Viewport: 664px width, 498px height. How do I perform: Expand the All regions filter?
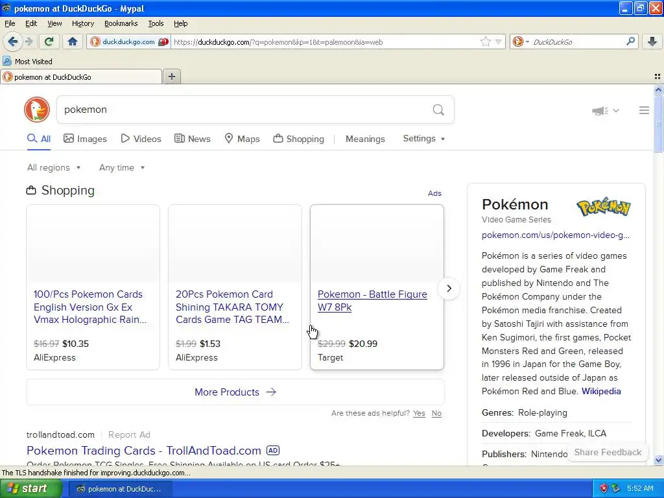[54, 167]
